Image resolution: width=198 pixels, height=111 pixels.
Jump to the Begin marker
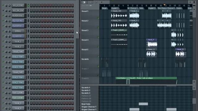click(x=104, y=8)
